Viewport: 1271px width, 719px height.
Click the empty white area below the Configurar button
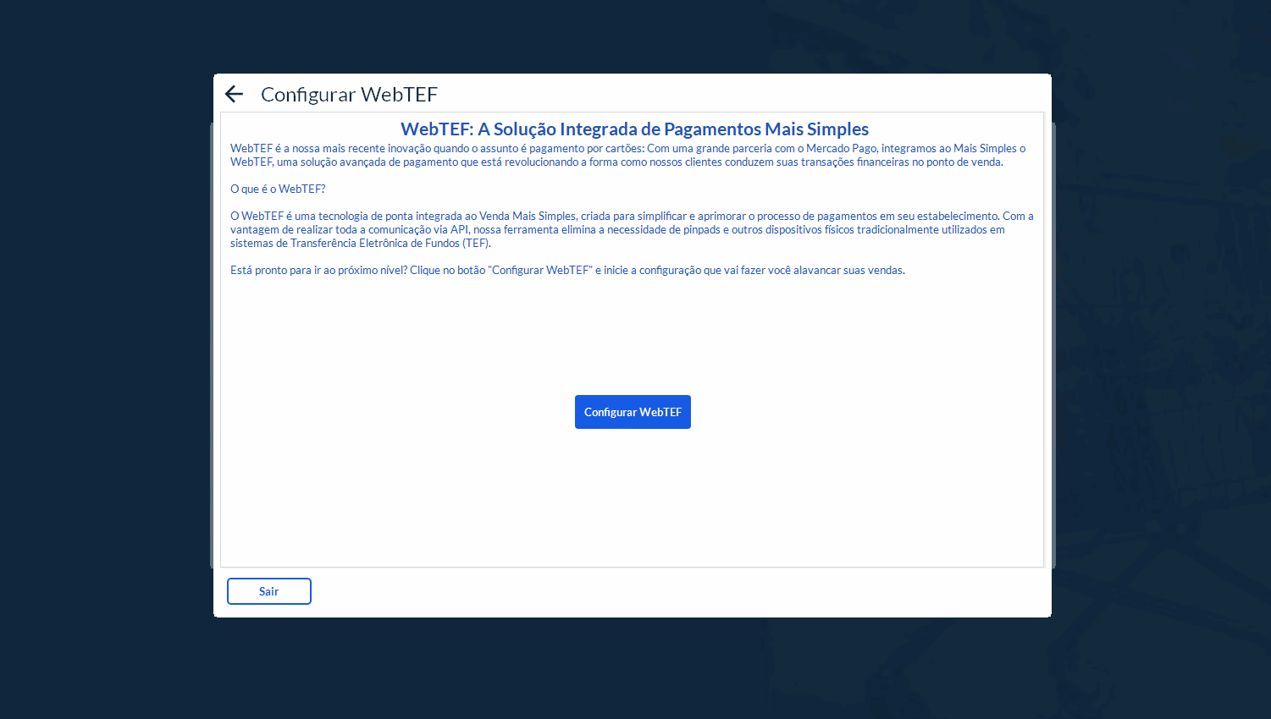(x=633, y=499)
